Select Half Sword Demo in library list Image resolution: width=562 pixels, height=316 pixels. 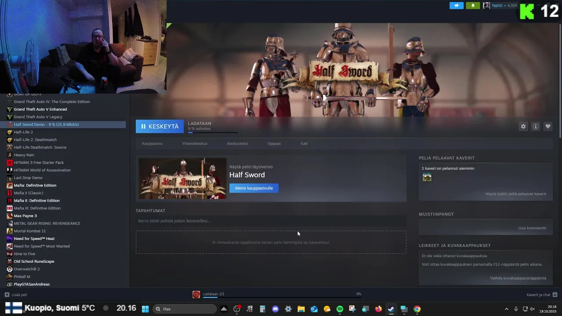tap(63, 124)
